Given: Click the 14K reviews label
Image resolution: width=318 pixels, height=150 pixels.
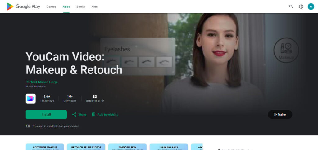Looking at the screenshot, I should (x=47, y=101).
